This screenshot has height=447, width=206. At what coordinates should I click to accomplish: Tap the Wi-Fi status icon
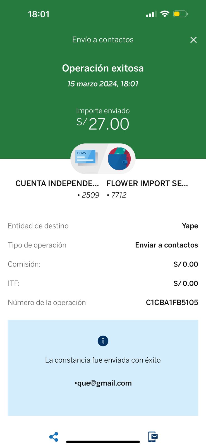pyautogui.click(x=165, y=14)
